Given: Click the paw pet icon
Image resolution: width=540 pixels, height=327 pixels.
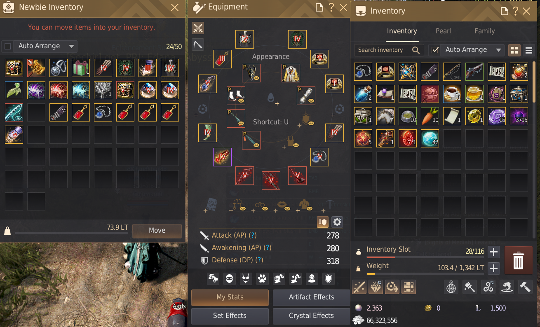Looking at the screenshot, I should 263,279.
